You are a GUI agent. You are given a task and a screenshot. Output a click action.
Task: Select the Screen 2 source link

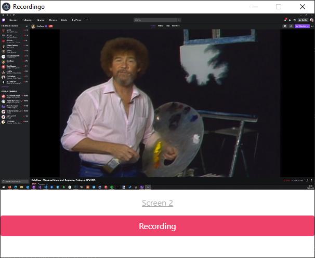pos(157,203)
